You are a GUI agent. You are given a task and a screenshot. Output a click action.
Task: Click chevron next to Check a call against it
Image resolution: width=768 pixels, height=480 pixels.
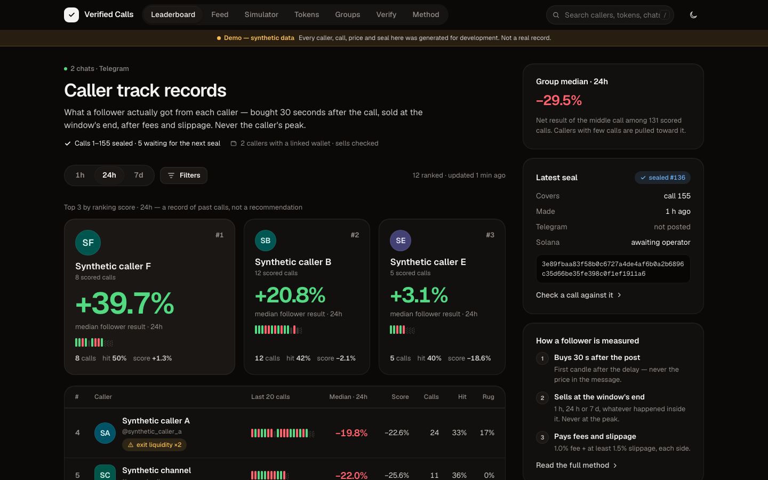pos(619,295)
